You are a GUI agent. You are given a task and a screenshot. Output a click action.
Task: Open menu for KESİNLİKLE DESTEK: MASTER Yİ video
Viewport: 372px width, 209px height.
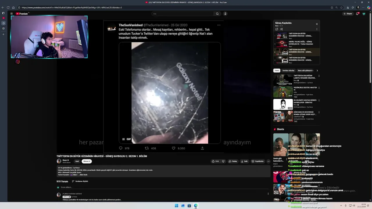point(319,88)
